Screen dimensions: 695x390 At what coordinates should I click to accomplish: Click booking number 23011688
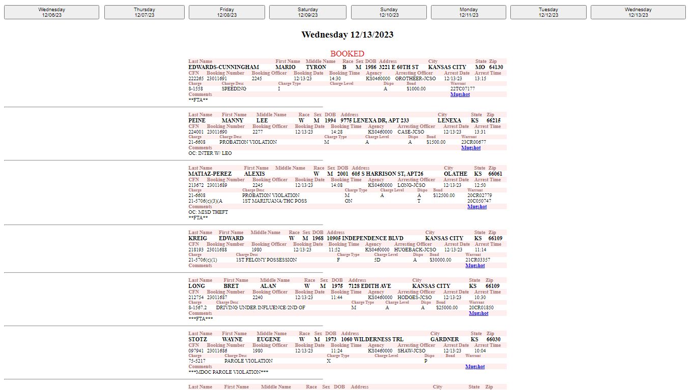coord(217,250)
